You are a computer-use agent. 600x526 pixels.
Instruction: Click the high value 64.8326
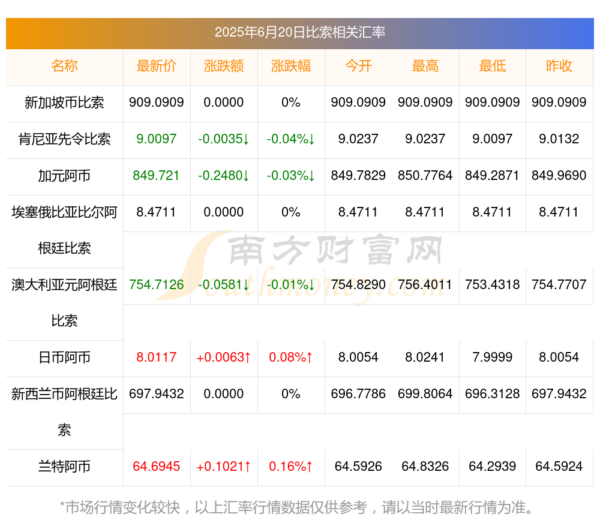[425, 467]
